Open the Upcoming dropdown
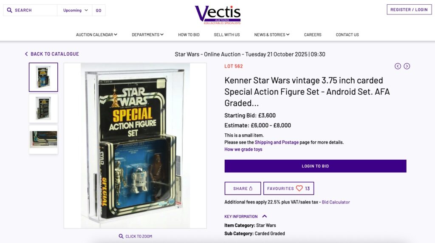Image resolution: width=435 pixels, height=243 pixels. click(x=75, y=10)
